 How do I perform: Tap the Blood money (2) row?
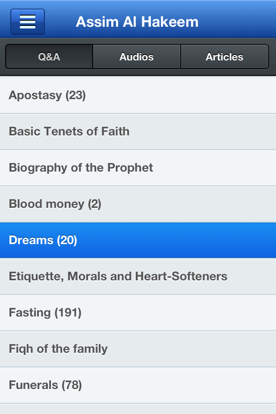click(x=138, y=204)
